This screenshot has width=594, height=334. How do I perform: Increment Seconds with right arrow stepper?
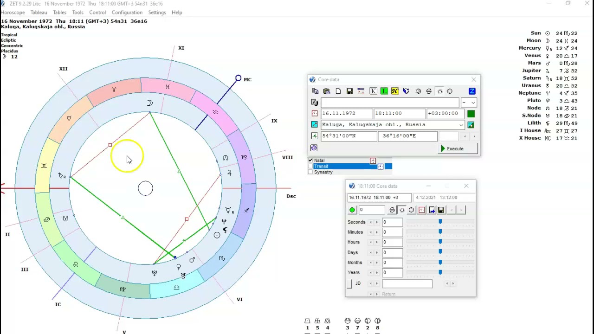coord(376,222)
